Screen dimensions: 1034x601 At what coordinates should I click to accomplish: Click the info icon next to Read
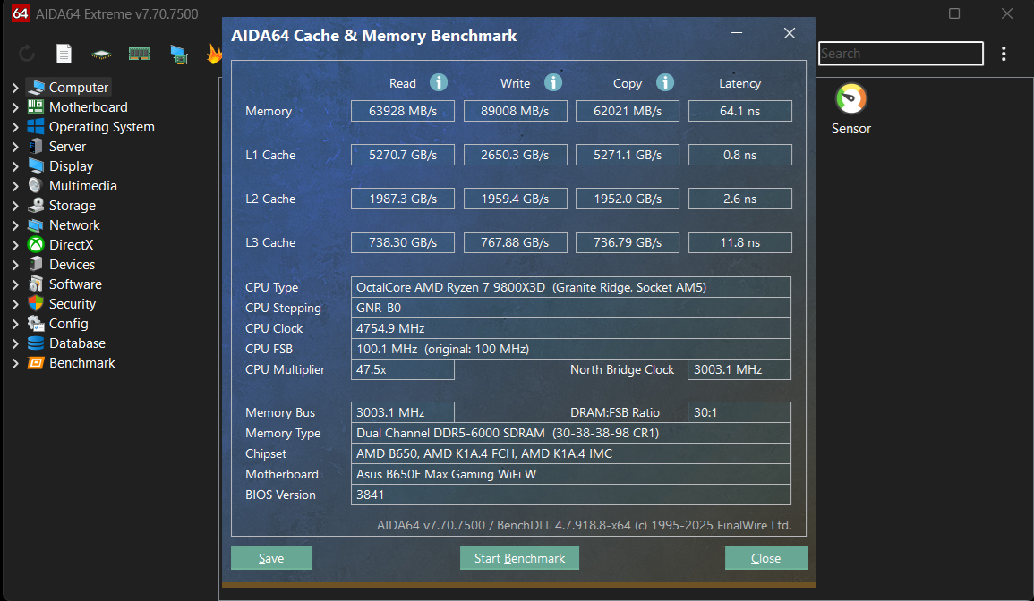439,82
